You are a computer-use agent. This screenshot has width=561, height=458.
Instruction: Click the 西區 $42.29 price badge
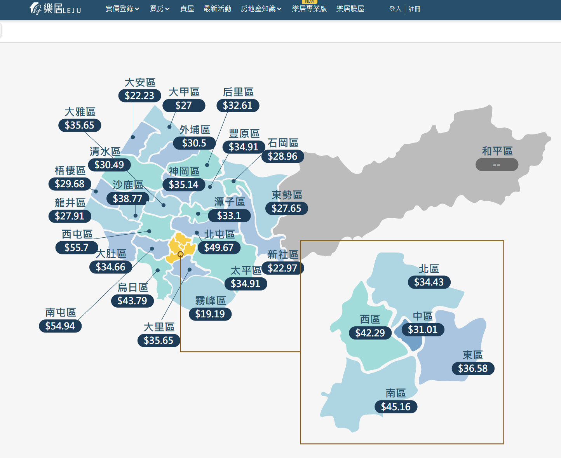point(370,333)
